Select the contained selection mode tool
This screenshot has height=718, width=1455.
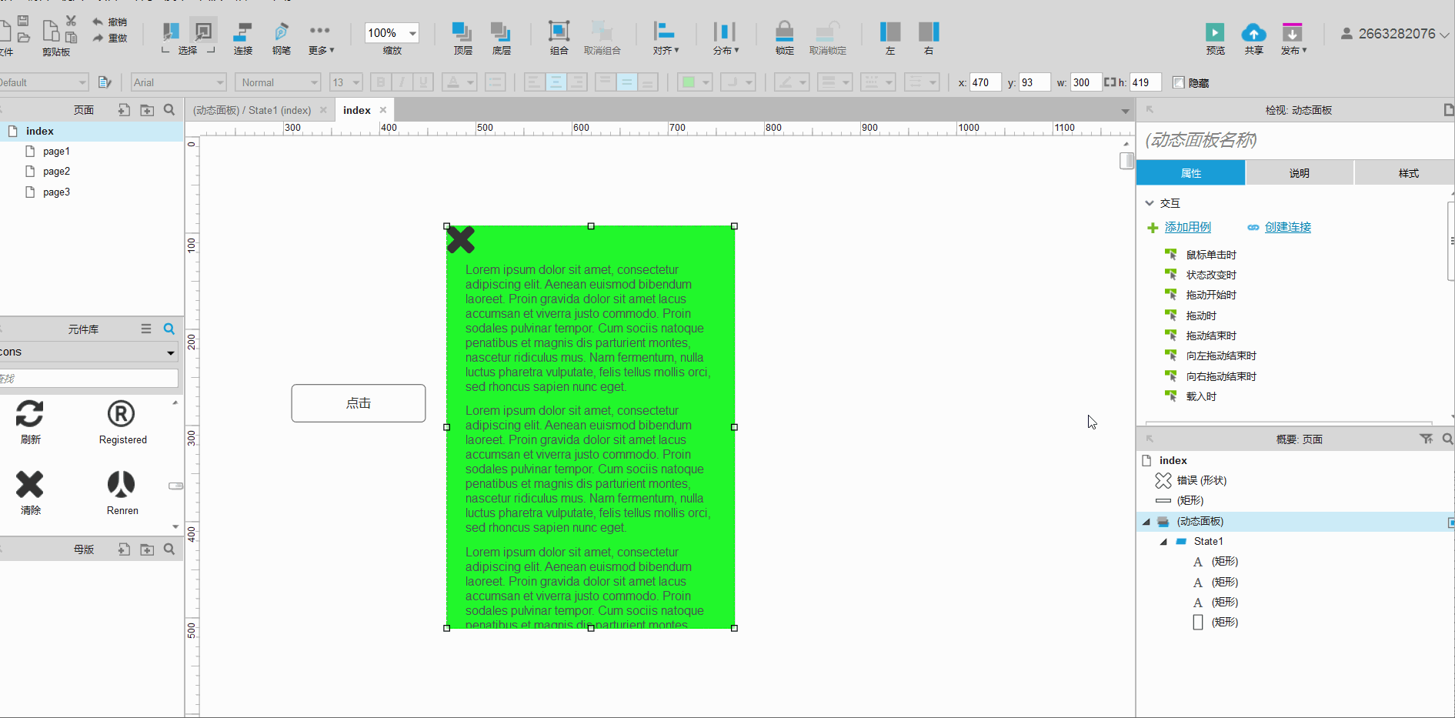(x=203, y=32)
